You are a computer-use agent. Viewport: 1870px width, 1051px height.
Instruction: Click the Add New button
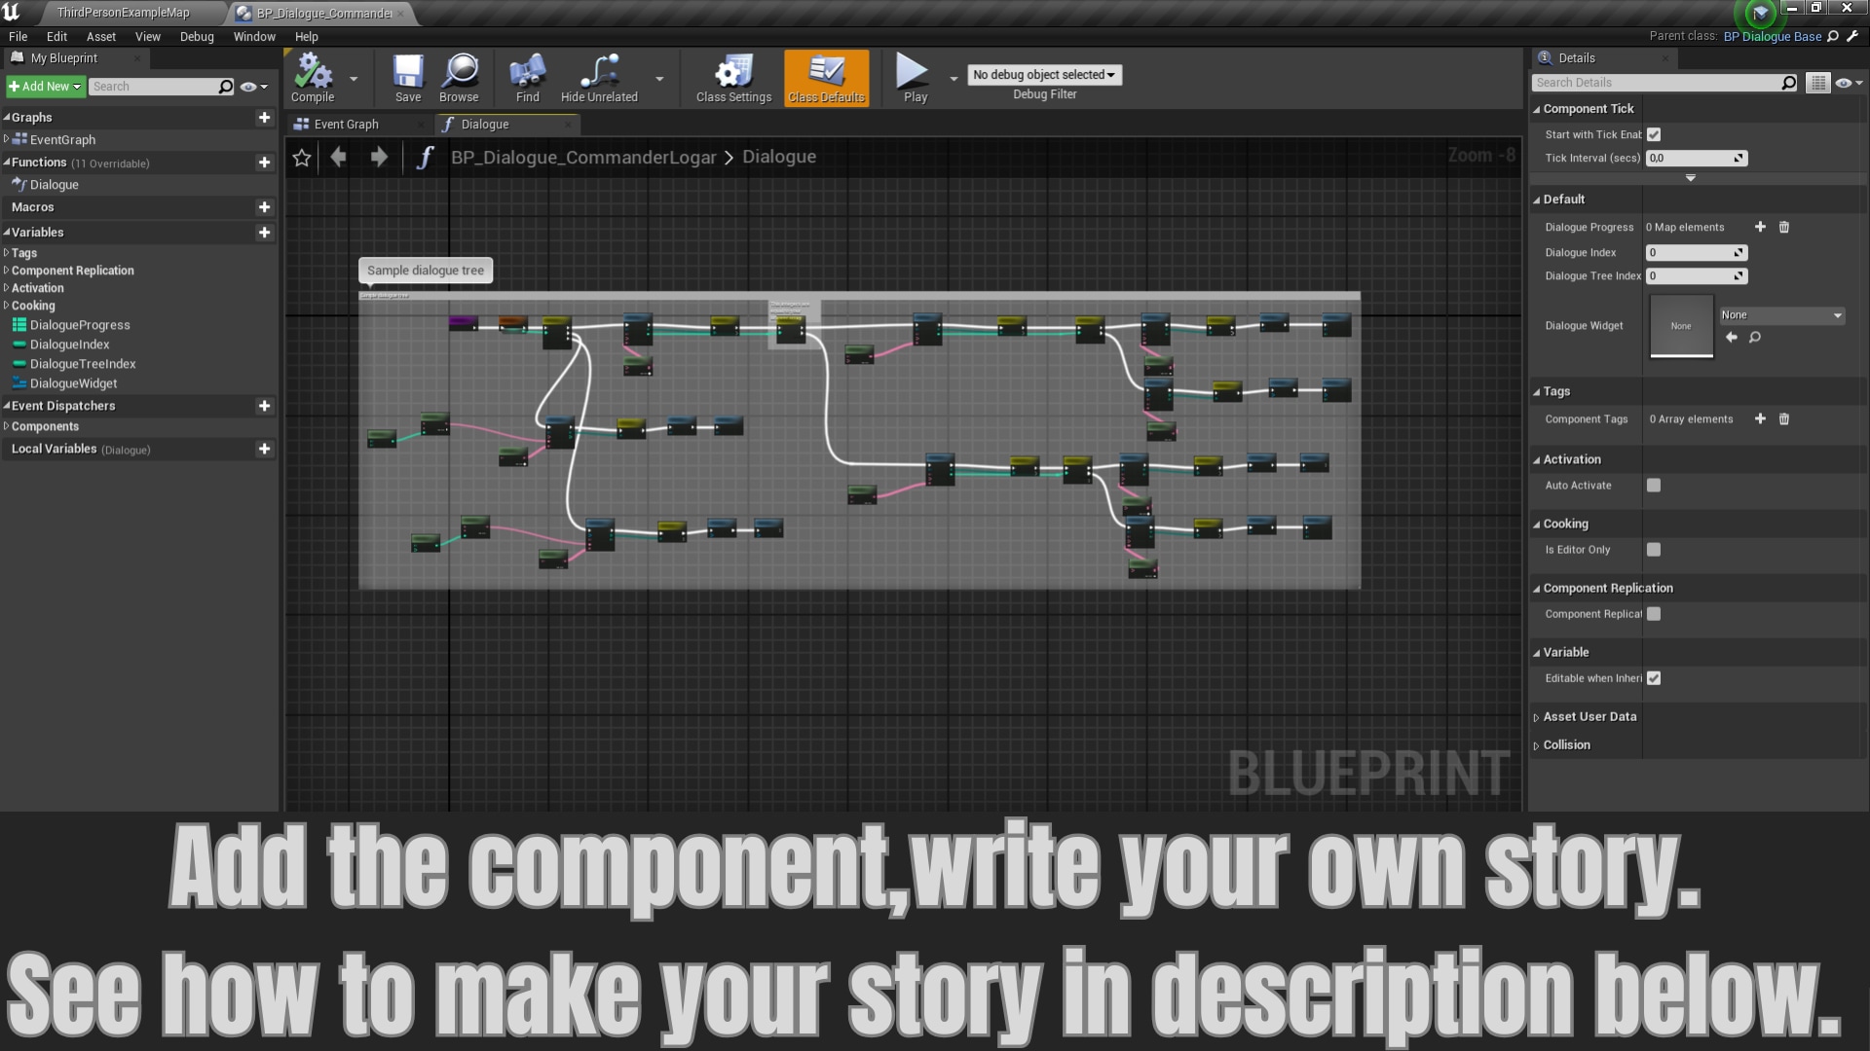[45, 87]
